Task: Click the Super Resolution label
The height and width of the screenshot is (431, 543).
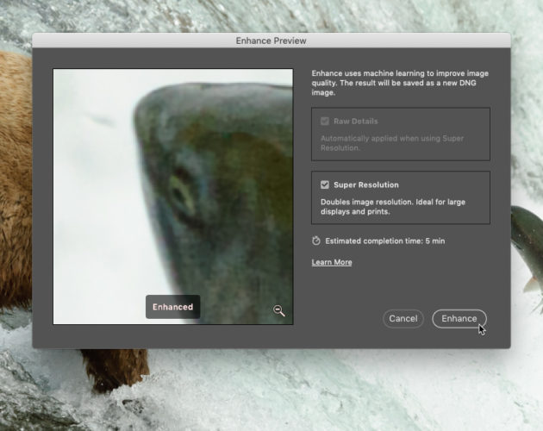Action: pos(366,184)
